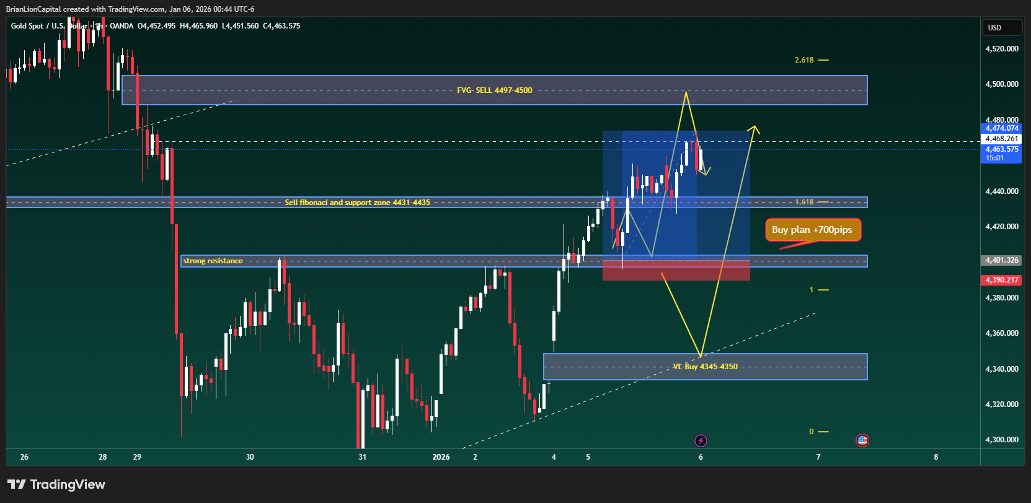Click the OANDA exchange name

[x=122, y=26]
